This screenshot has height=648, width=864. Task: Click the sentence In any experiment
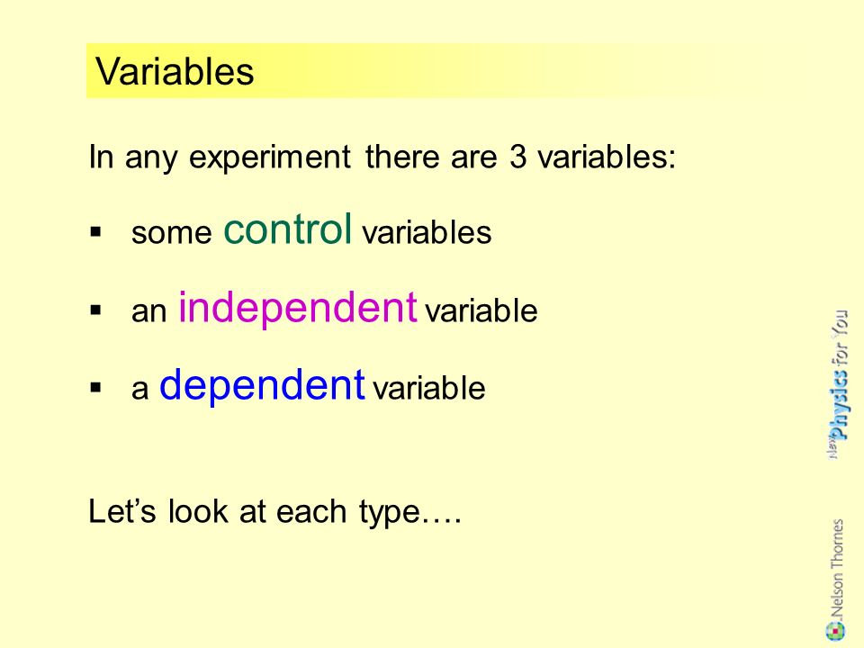tap(382, 157)
